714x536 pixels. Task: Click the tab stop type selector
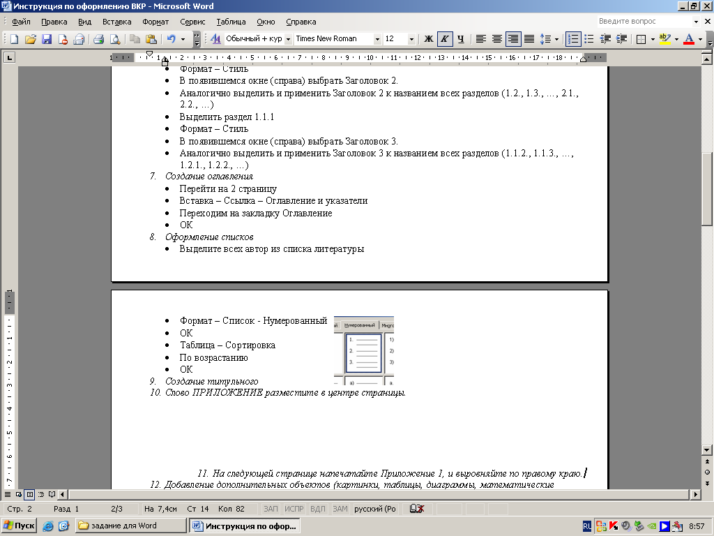tap(9, 57)
